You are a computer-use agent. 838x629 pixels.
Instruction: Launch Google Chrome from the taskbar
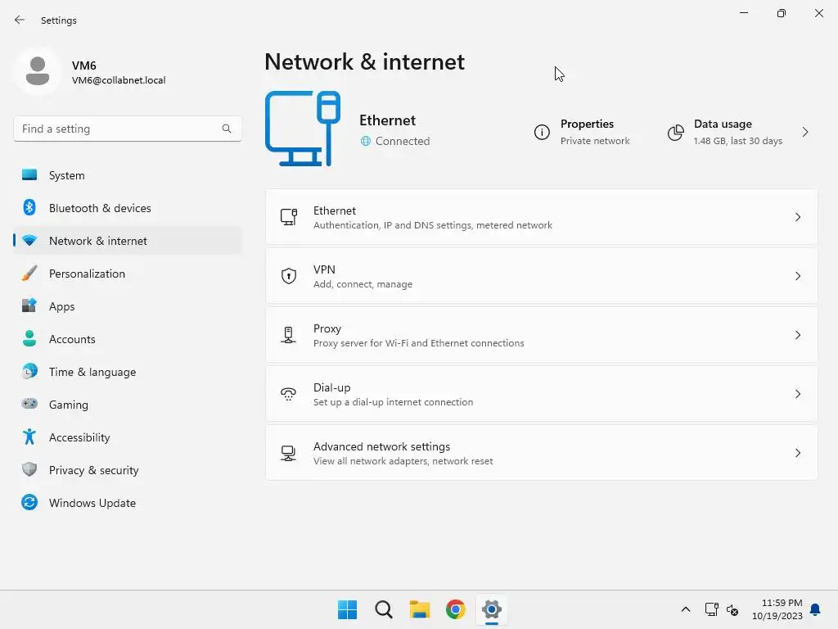[x=456, y=609]
